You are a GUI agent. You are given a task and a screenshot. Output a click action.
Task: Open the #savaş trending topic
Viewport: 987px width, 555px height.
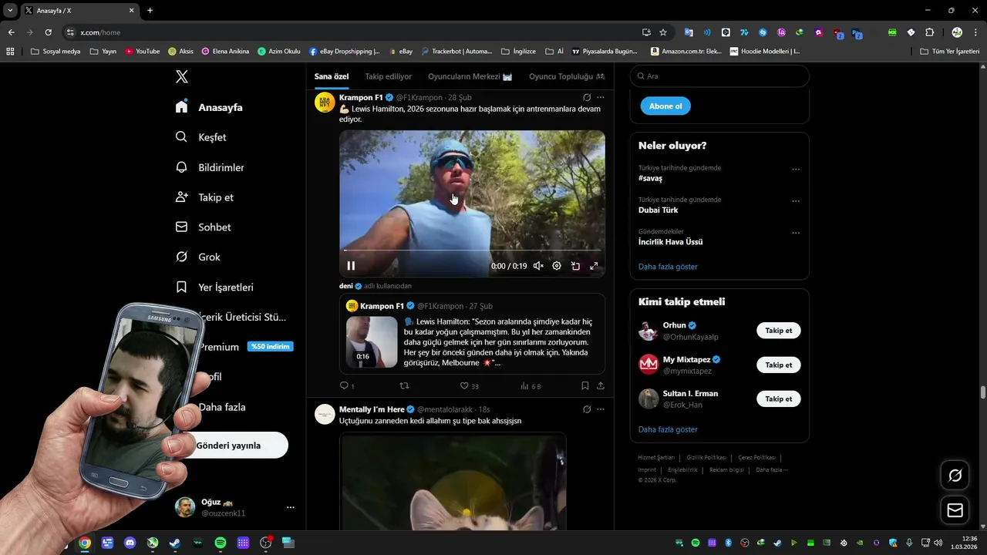click(650, 178)
